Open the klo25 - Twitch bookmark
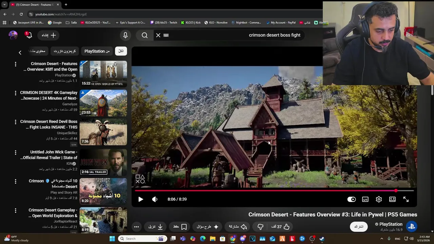Viewport: 434px width, 244px height. click(164, 23)
